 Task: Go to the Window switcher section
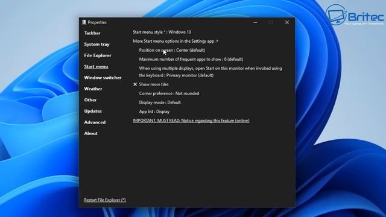pos(103,78)
